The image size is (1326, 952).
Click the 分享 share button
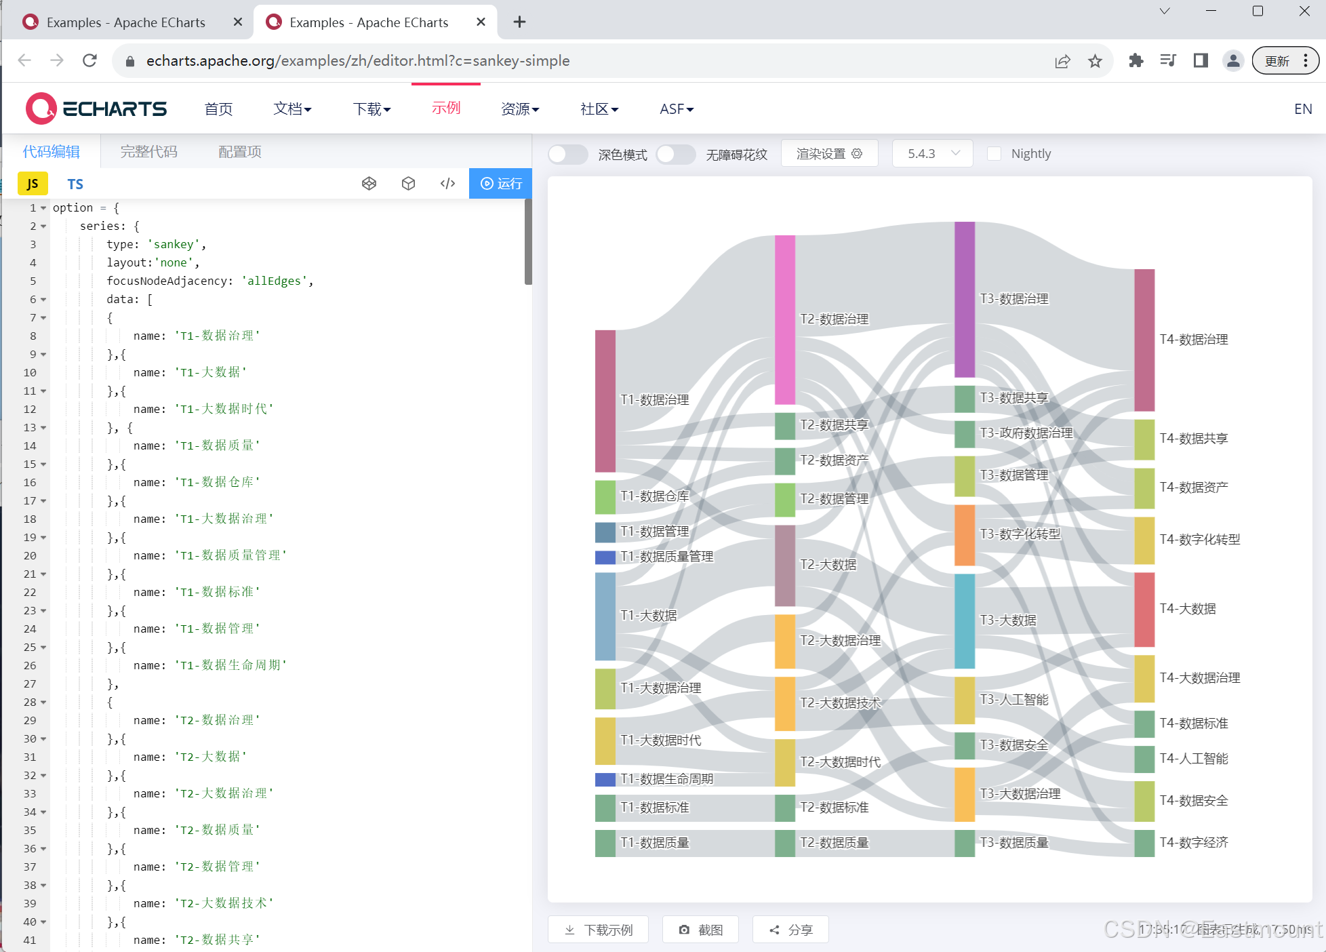point(790,930)
